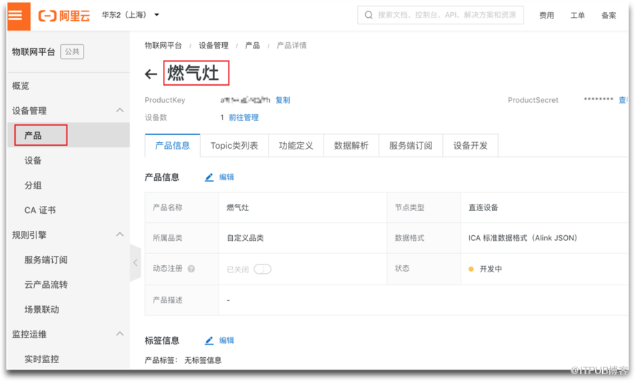Toggle the 动态注册 switch

pyautogui.click(x=262, y=269)
